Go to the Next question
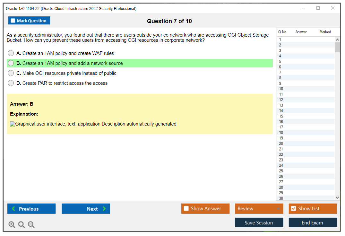 pyautogui.click(x=86, y=209)
